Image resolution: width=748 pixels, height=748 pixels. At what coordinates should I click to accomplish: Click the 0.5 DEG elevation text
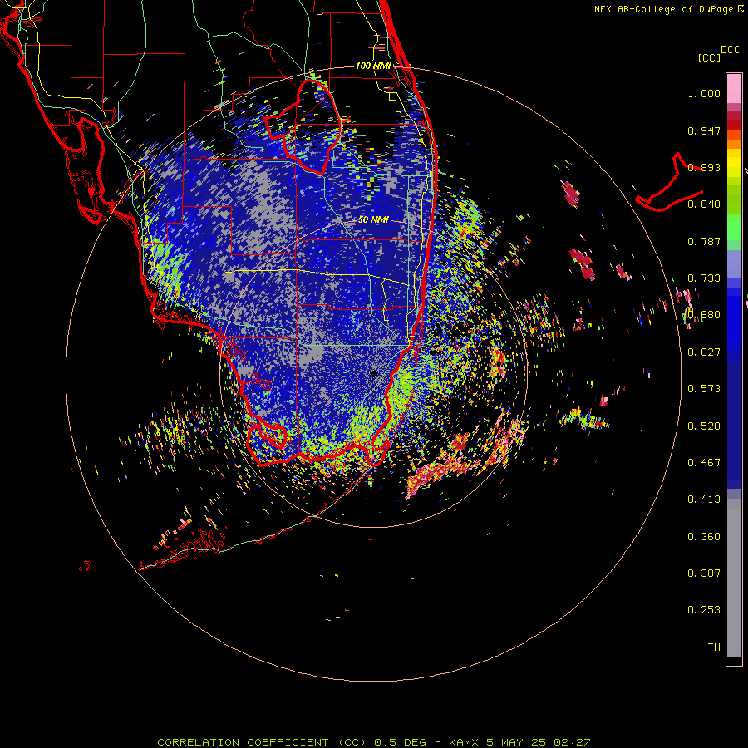click(x=400, y=742)
